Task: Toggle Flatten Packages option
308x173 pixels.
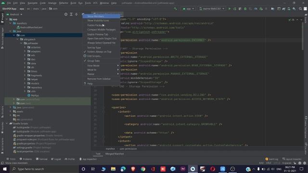Action: click(x=102, y=25)
